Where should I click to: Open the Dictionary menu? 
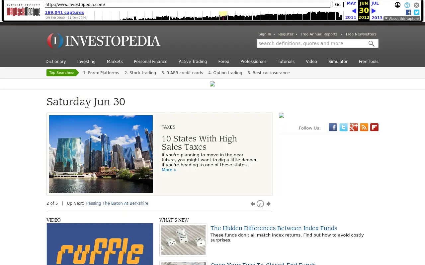56,62
